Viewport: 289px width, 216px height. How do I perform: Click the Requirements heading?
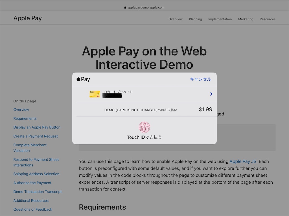click(x=102, y=207)
